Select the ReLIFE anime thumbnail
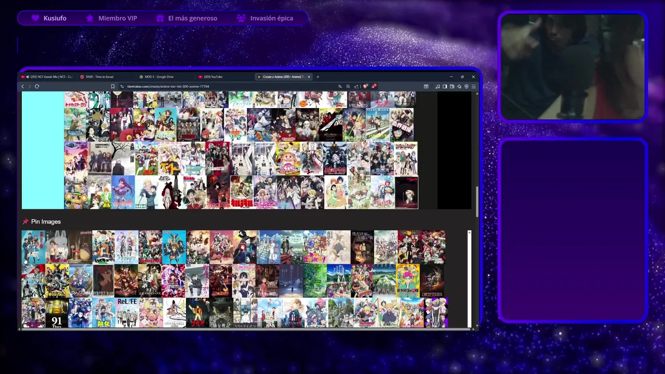 point(127,313)
